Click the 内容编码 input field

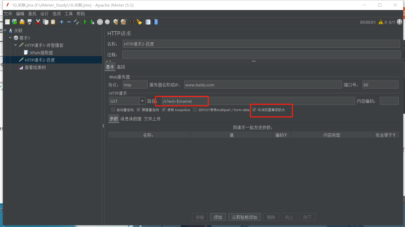pyautogui.click(x=389, y=101)
